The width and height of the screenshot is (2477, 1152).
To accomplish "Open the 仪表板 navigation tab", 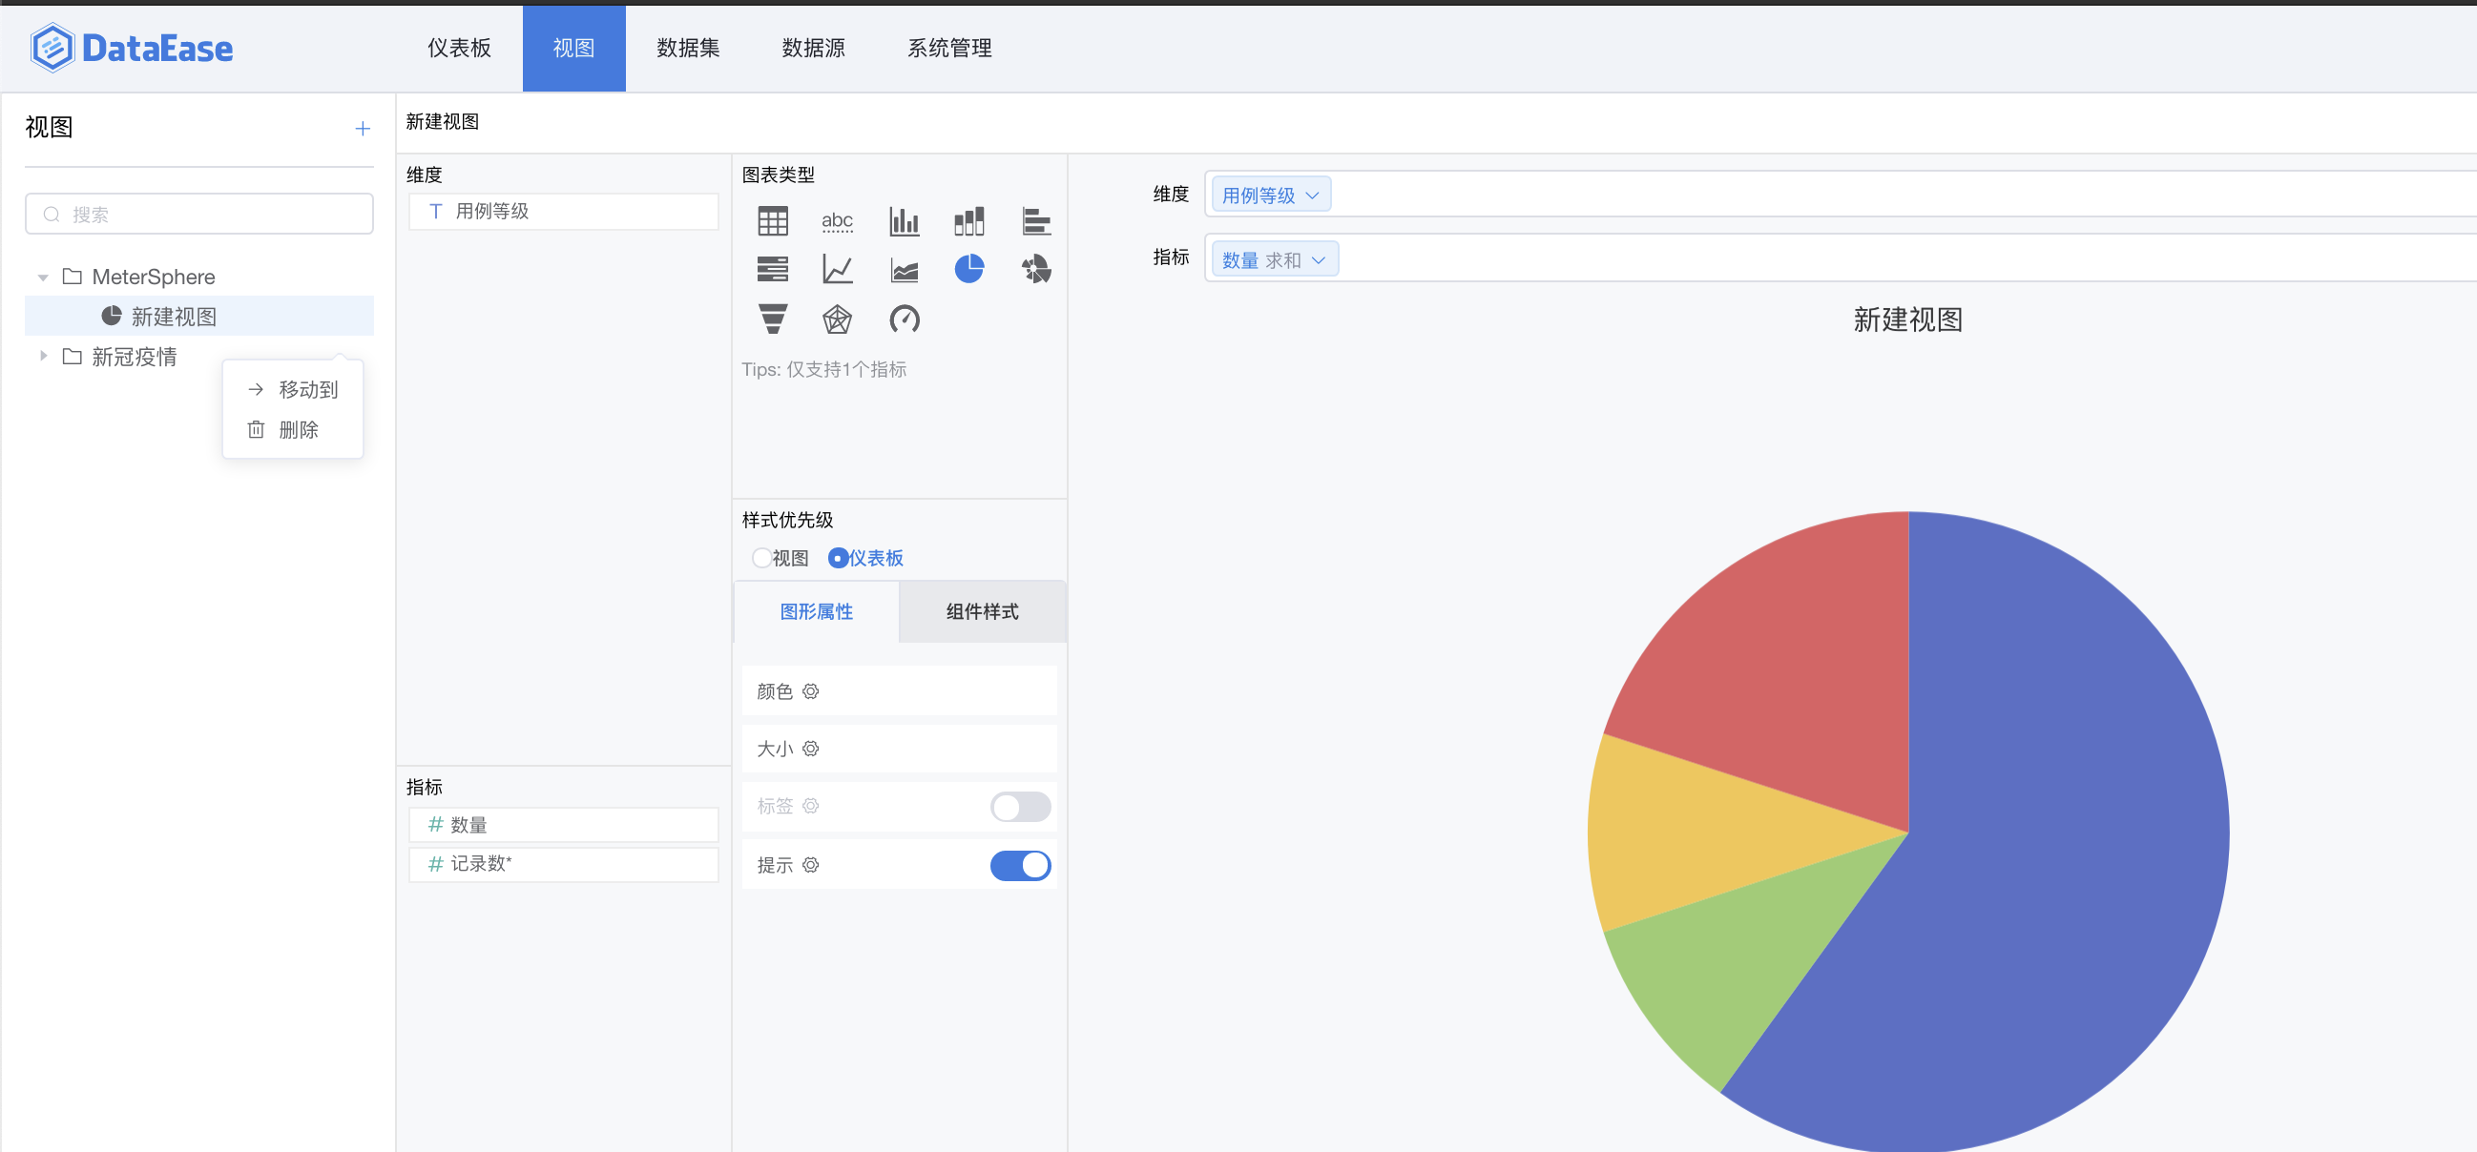I will point(460,48).
